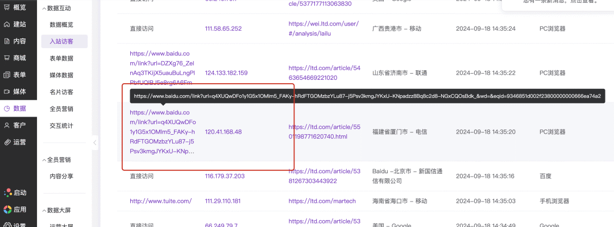Collapse the 数据大屏 group
Viewport: 614px width, 227px height.
point(56,211)
